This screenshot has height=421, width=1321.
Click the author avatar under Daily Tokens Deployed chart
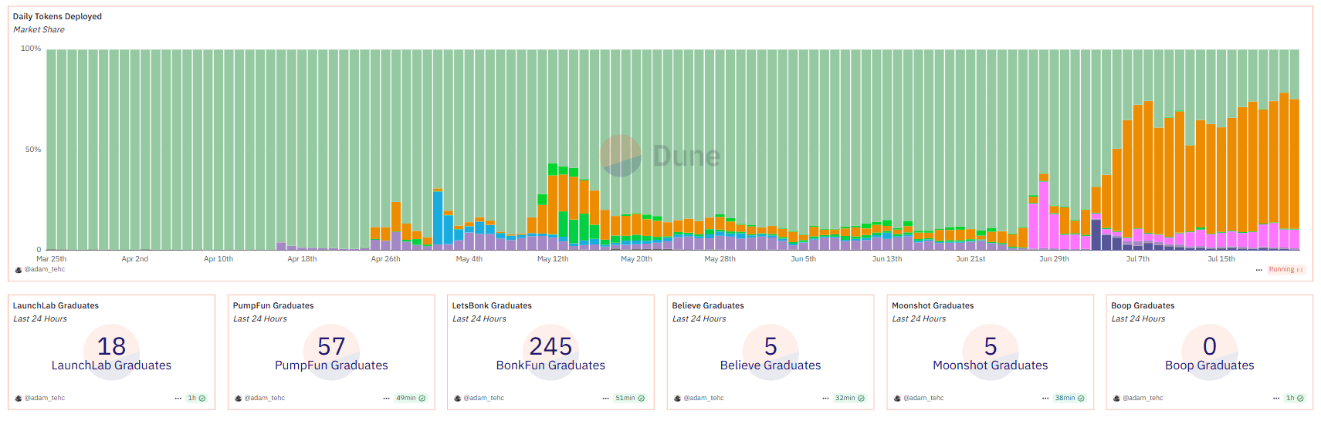point(19,270)
